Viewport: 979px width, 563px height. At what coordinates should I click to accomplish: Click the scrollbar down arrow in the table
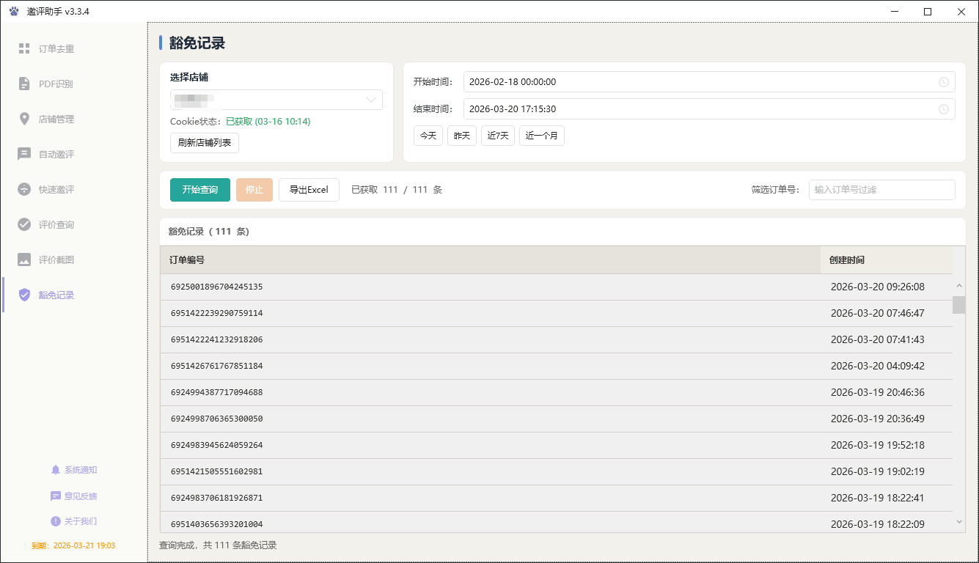point(959,522)
